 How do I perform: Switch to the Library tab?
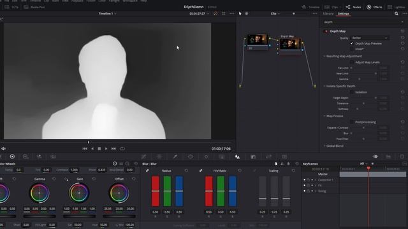tap(328, 13)
